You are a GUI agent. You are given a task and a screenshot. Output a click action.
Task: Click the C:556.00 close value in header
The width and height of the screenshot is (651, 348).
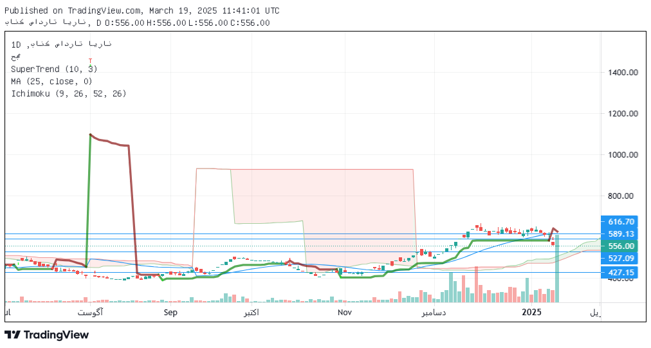tap(250, 23)
